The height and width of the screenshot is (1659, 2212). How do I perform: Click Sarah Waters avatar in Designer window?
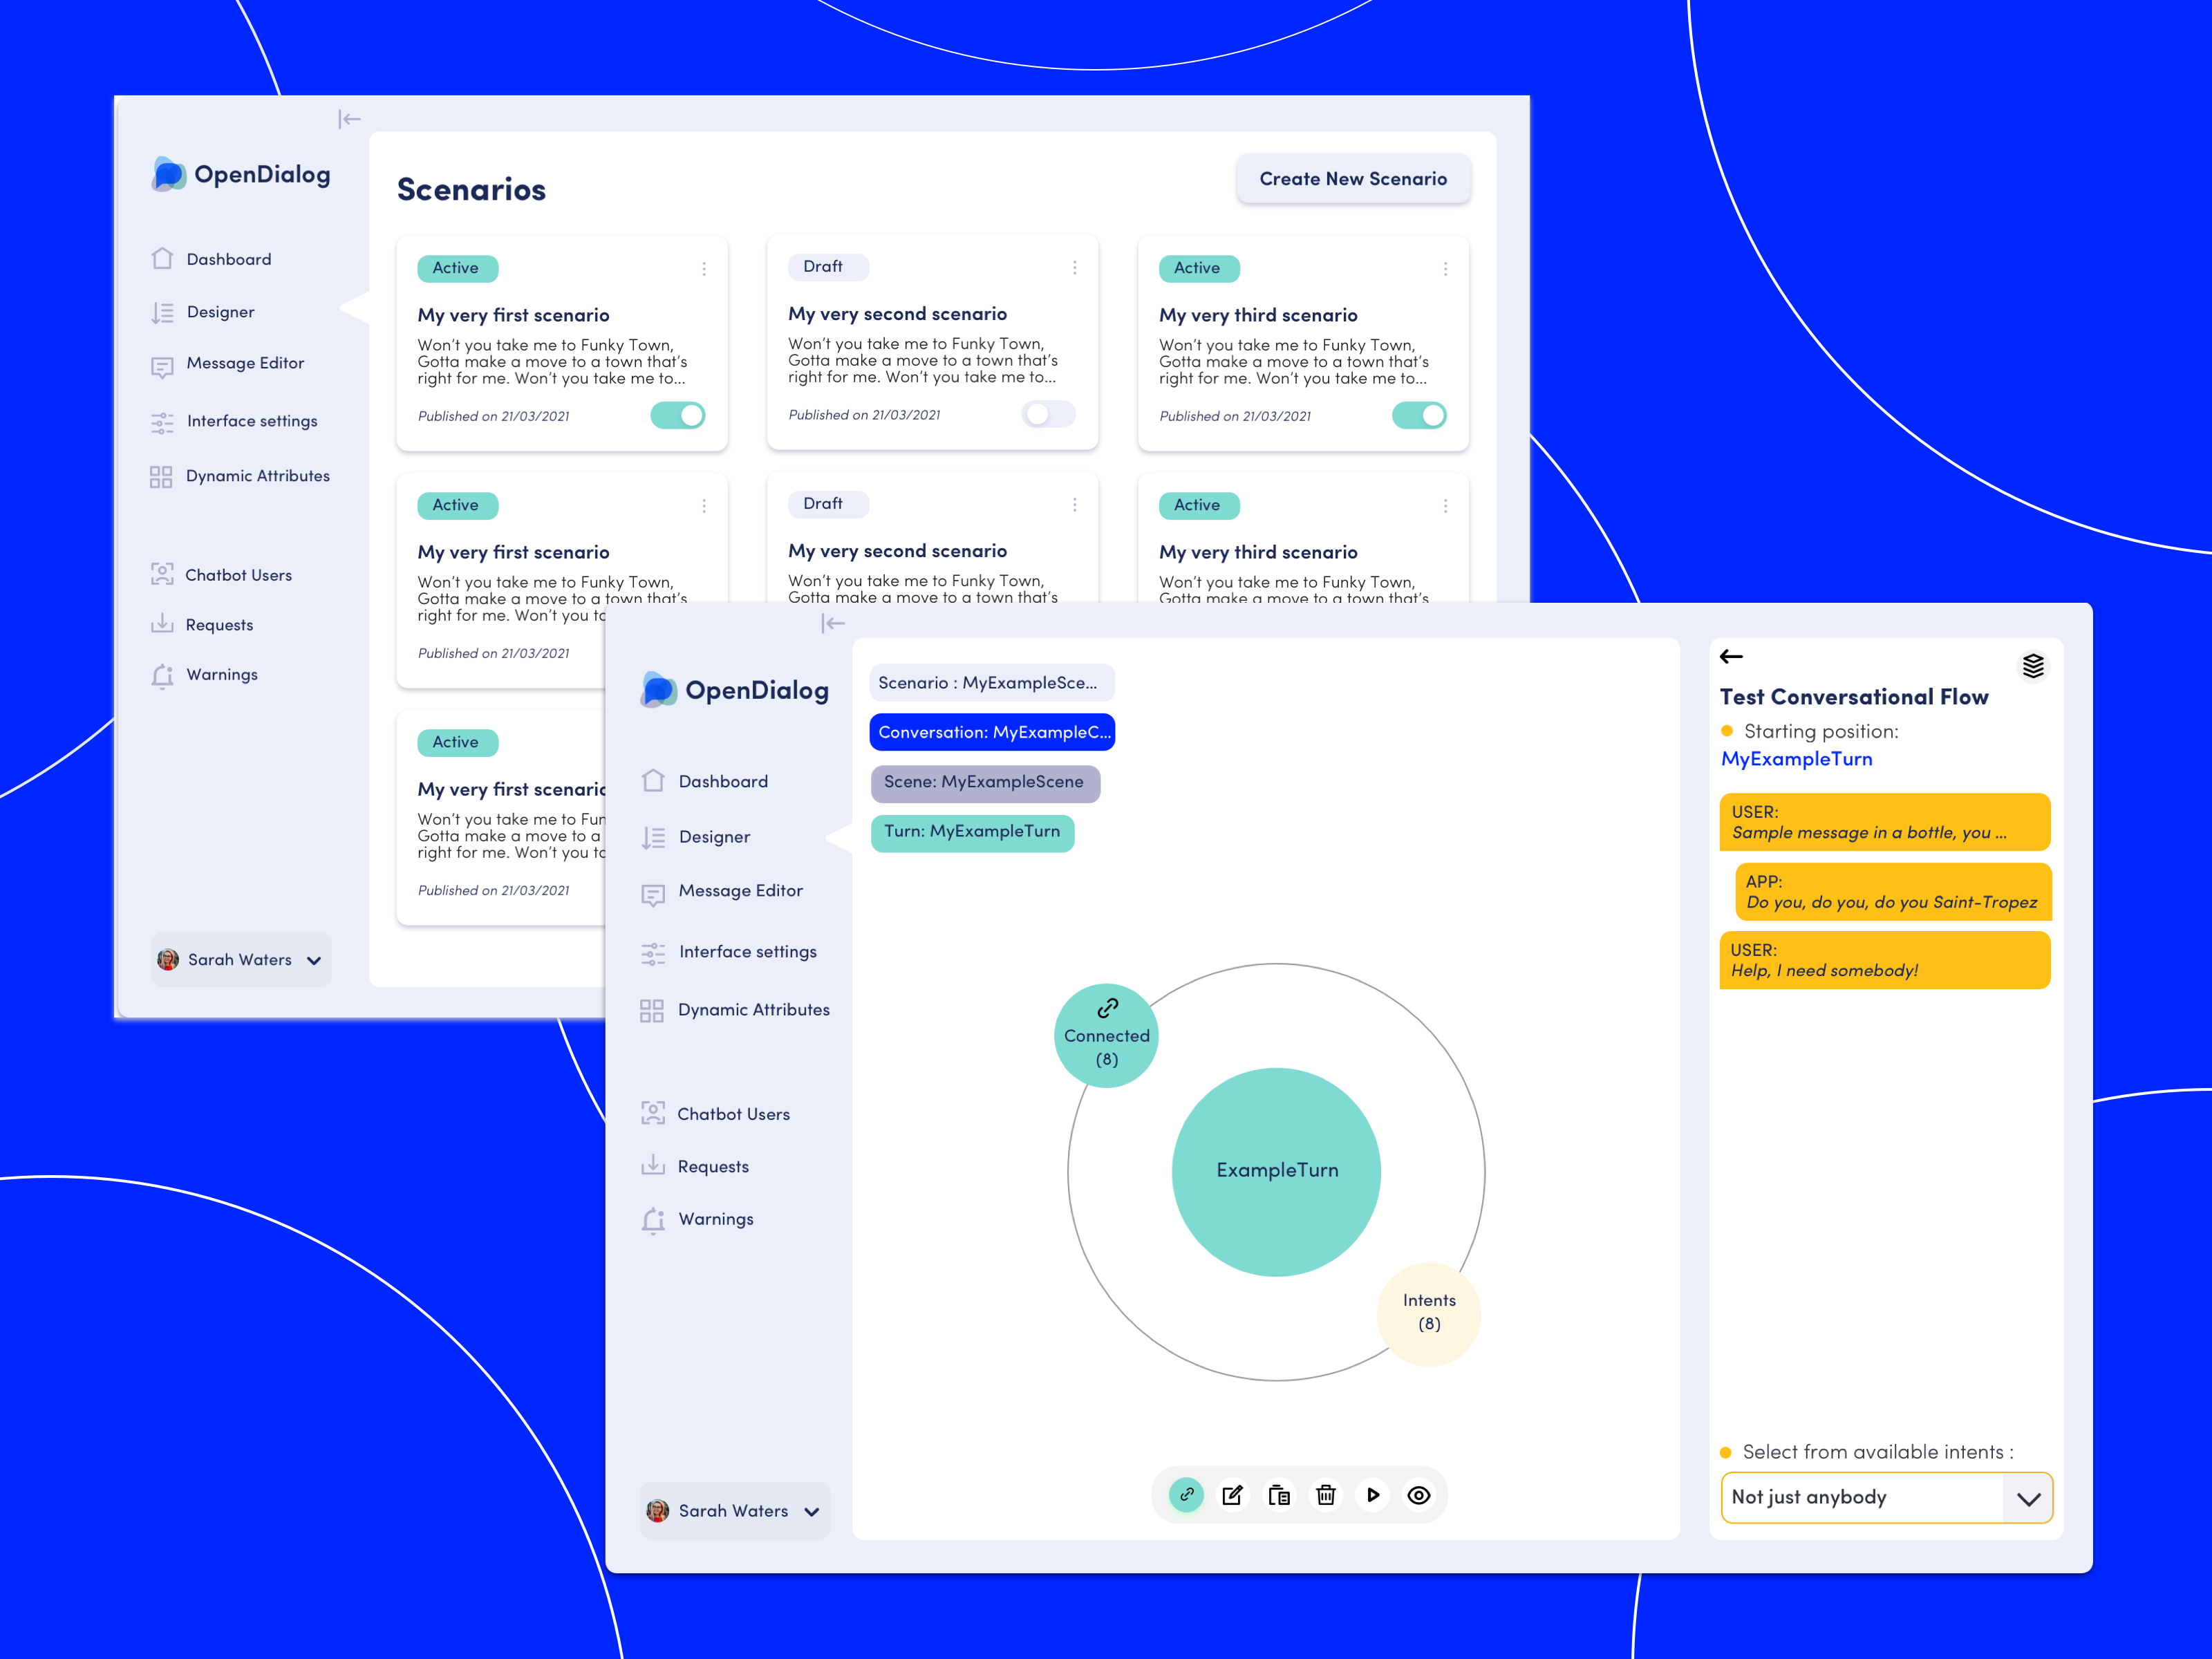tap(657, 1511)
